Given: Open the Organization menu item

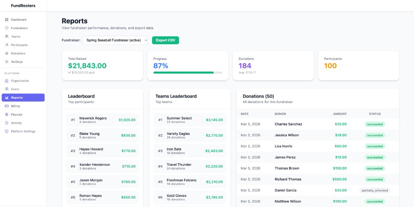Looking at the screenshot, I should point(20,81).
